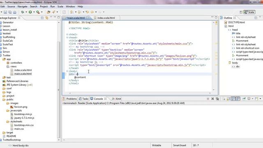Click the External Tools run icon
The image size is (263, 148).
pos(38,12)
